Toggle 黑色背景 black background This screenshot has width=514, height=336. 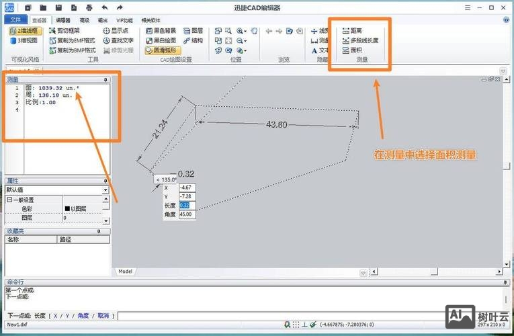[161, 31]
